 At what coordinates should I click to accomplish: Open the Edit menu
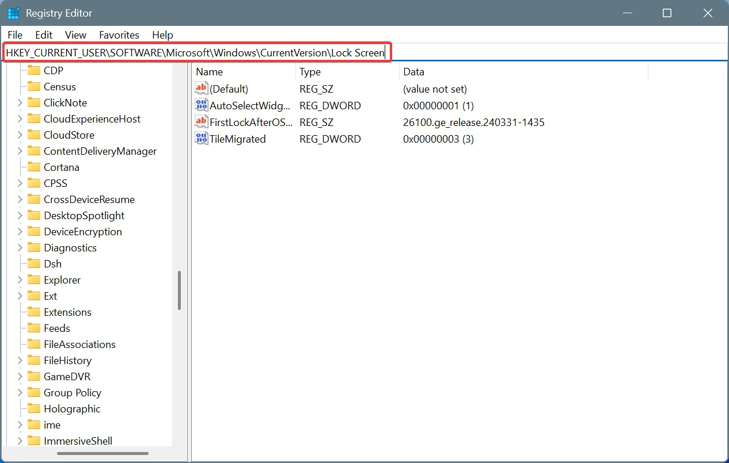click(44, 35)
